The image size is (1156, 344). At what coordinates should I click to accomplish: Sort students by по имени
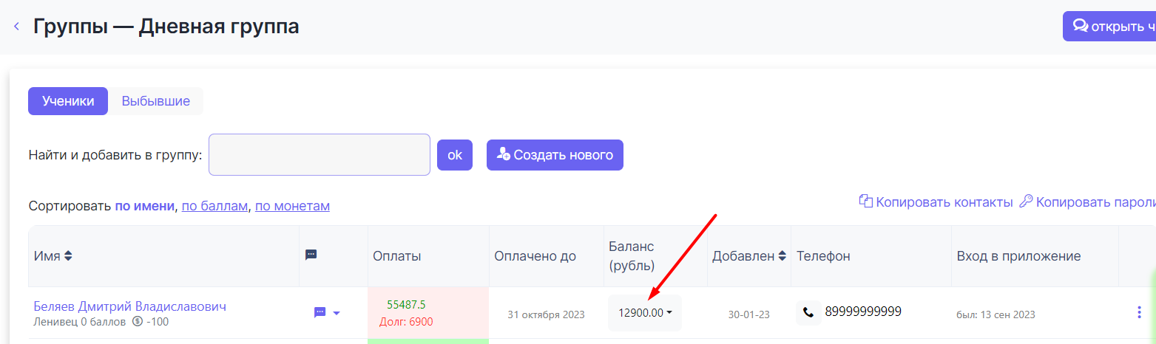(145, 206)
